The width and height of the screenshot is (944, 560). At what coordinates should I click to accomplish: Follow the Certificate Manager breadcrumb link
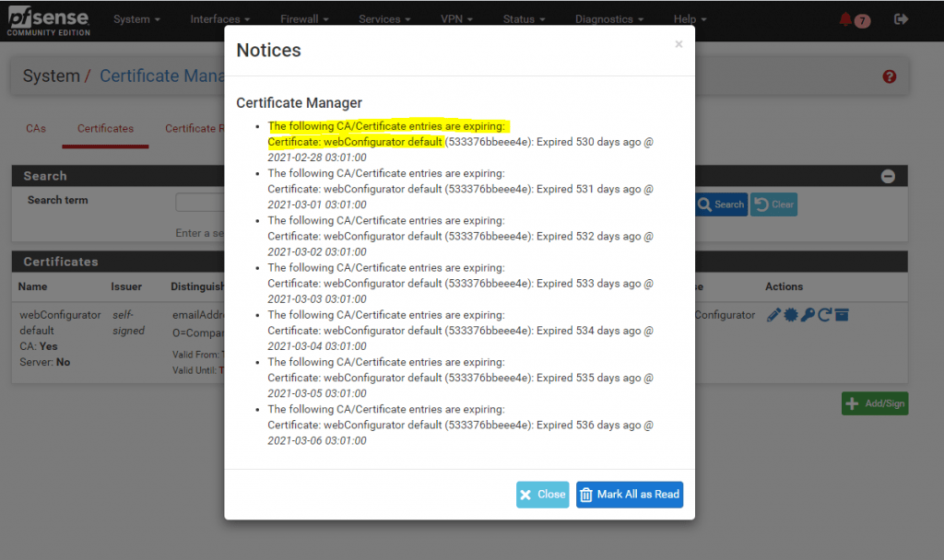coord(162,76)
